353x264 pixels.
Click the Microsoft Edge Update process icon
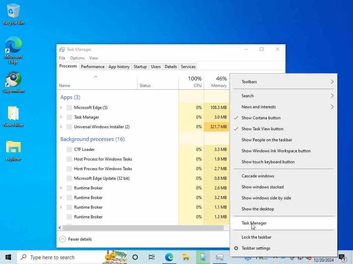[69, 178]
